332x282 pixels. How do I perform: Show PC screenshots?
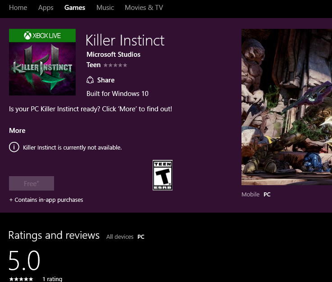pos(267,194)
